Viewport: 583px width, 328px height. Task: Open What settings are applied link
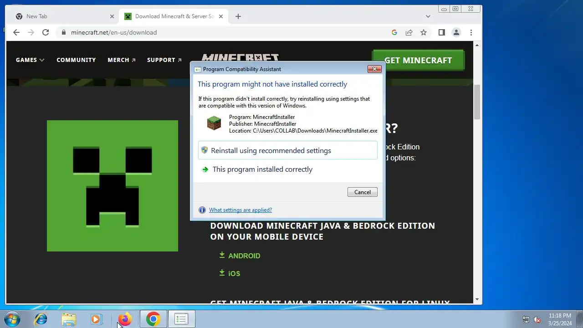coord(240,210)
